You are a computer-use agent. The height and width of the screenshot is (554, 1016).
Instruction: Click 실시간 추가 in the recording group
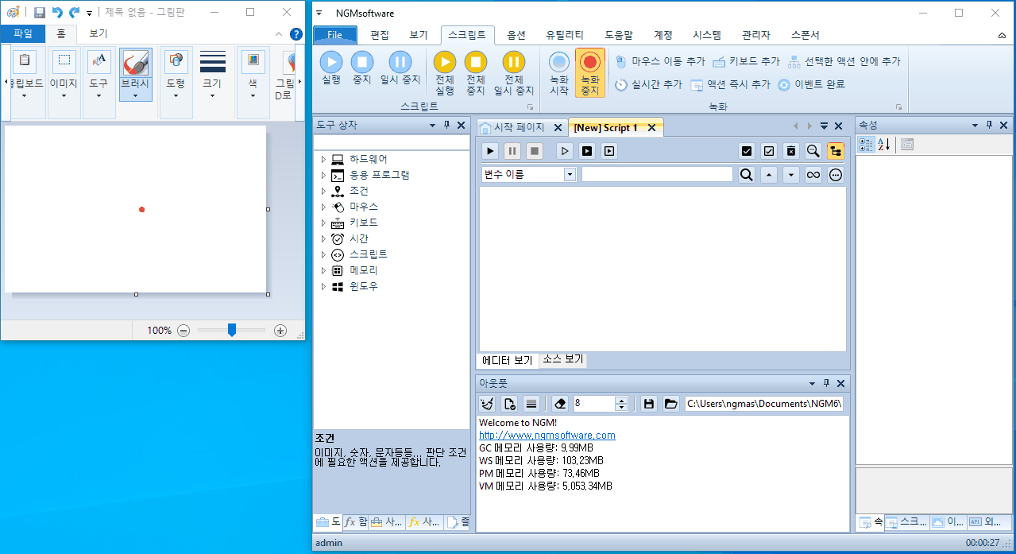click(x=648, y=84)
